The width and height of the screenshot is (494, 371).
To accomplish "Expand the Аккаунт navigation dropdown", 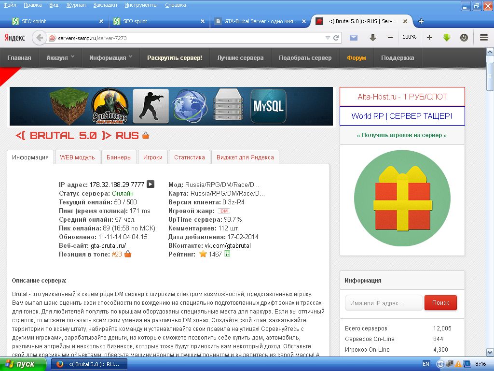I will (60, 58).
